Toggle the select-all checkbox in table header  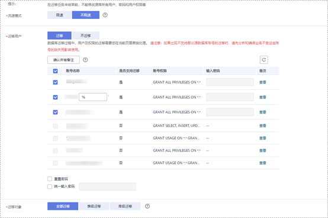[55, 71]
